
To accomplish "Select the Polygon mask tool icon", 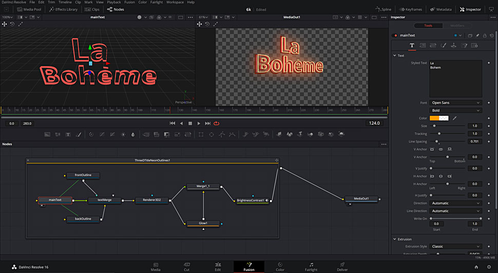I will [222, 134].
